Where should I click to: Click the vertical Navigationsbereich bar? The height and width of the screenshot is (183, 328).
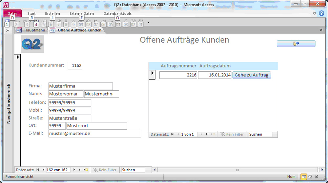(9, 103)
